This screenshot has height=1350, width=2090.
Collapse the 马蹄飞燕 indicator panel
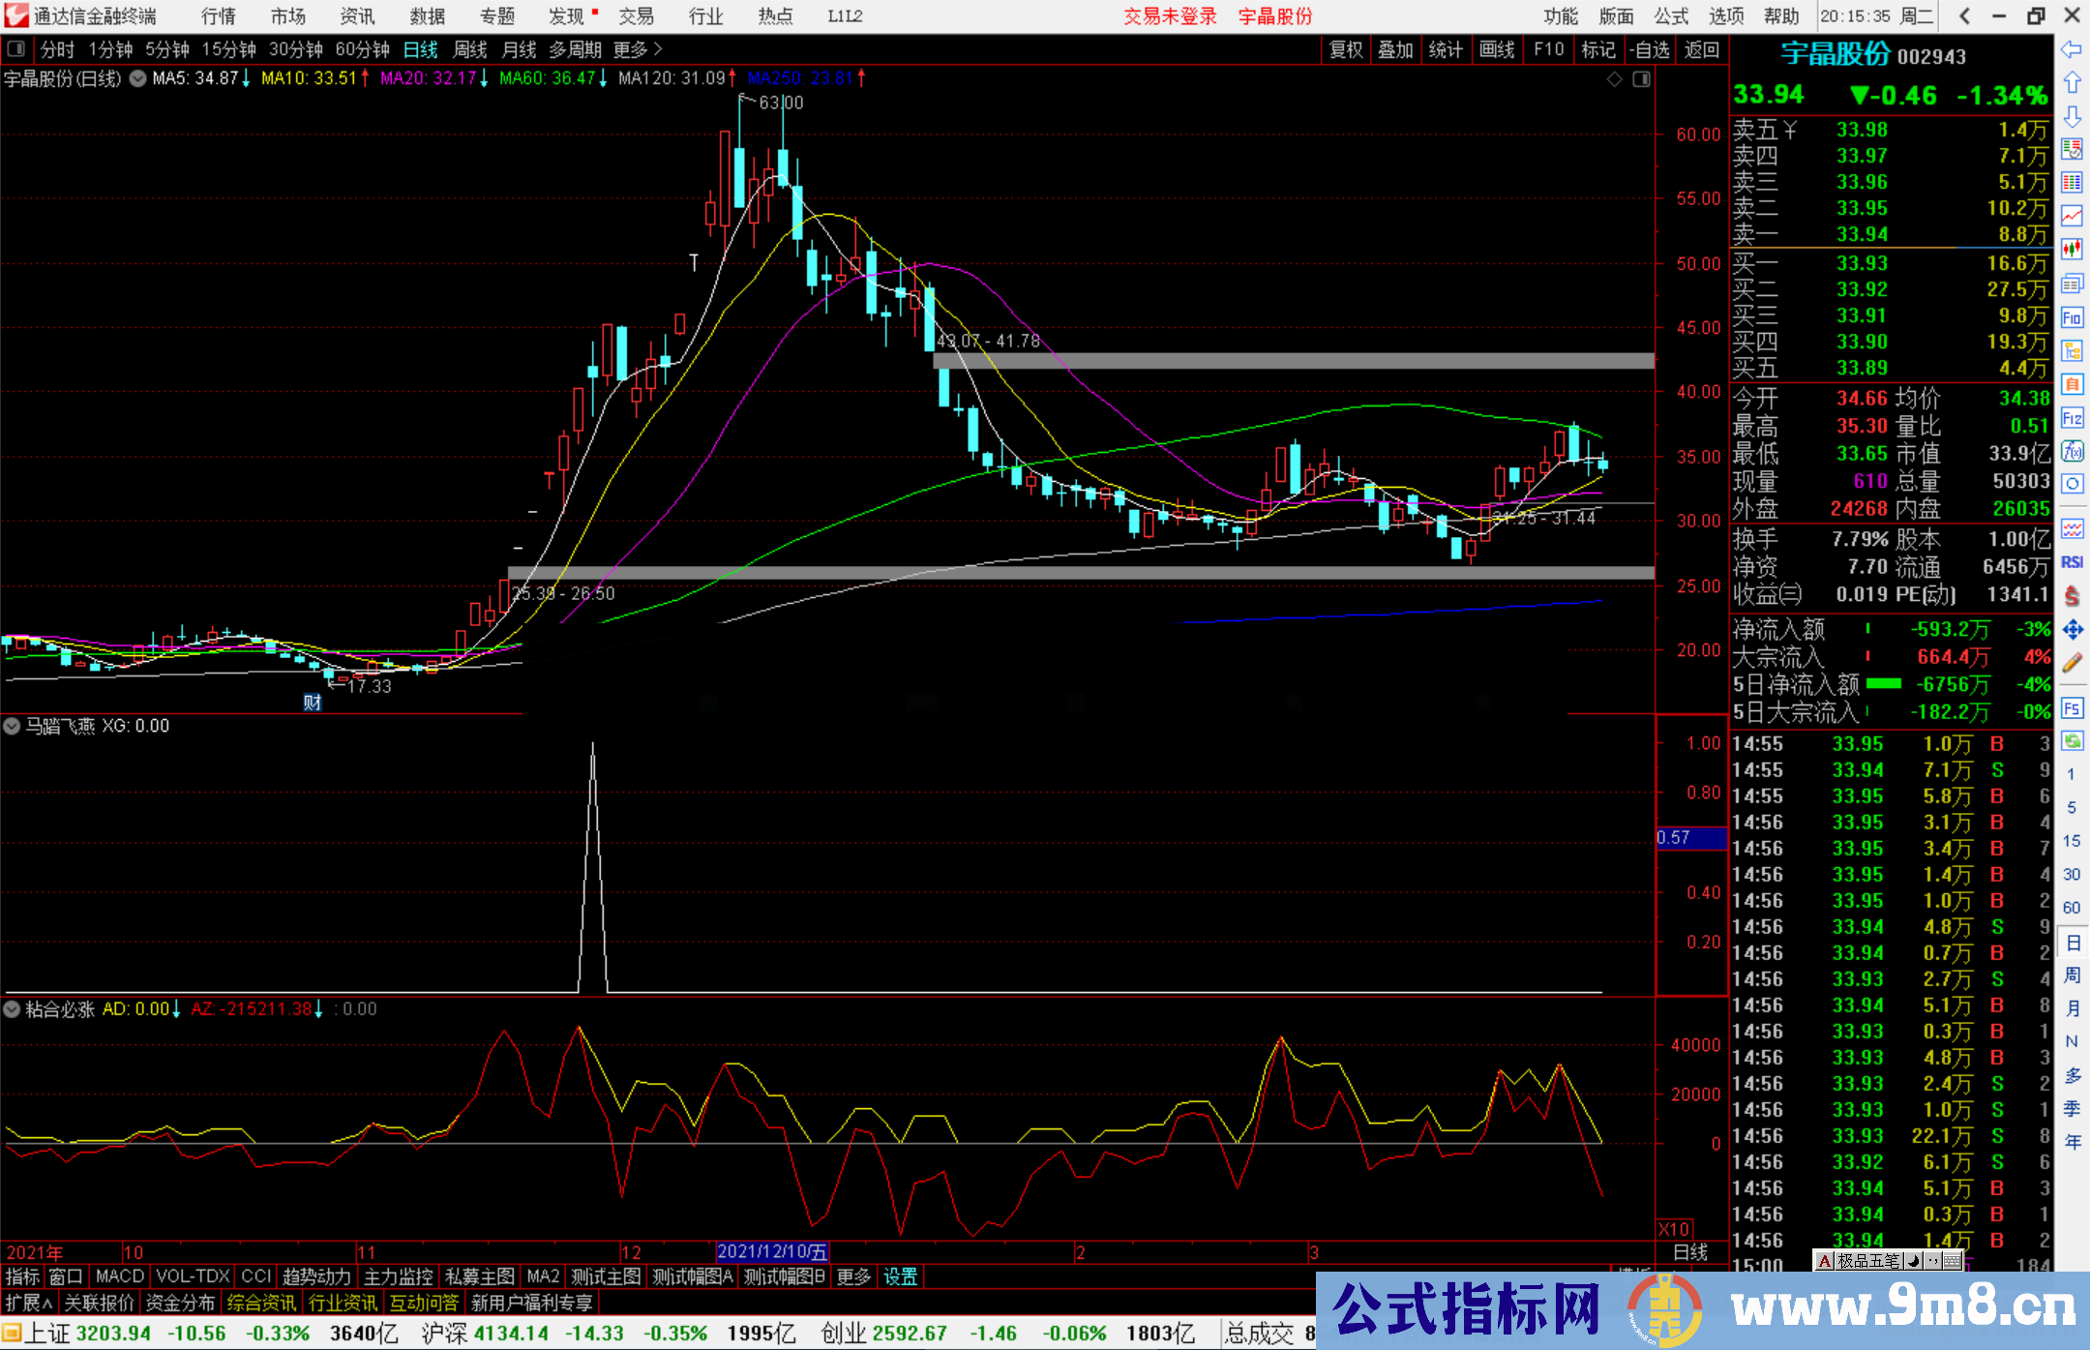12,726
